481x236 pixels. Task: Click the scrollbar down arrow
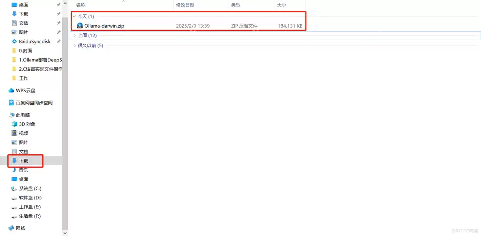pos(65,232)
